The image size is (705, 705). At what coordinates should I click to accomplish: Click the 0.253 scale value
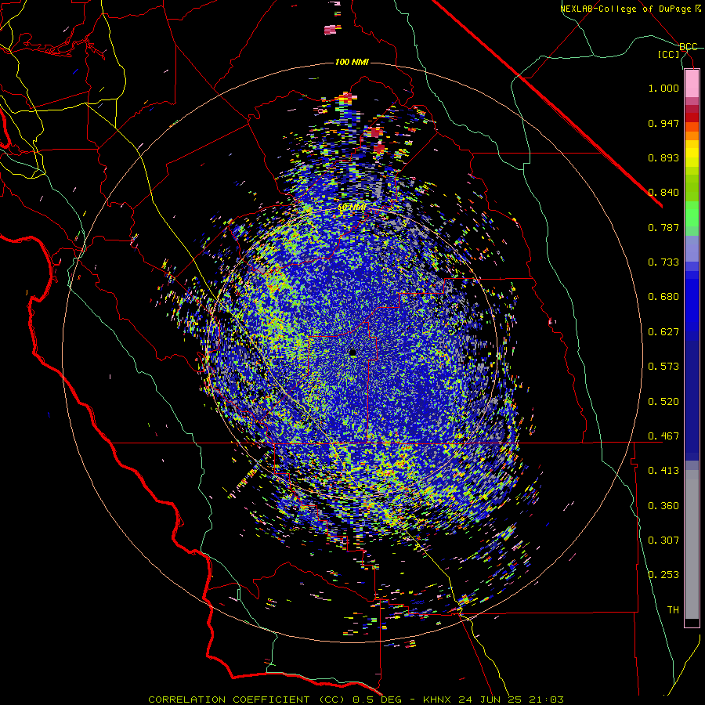click(x=663, y=575)
